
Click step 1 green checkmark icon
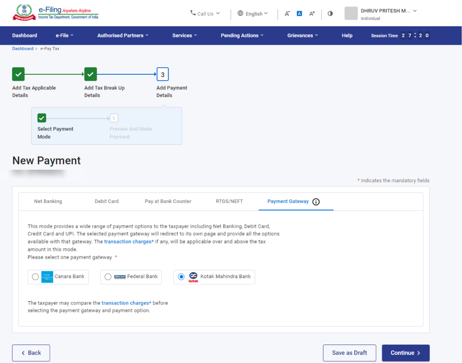[x=18, y=74]
